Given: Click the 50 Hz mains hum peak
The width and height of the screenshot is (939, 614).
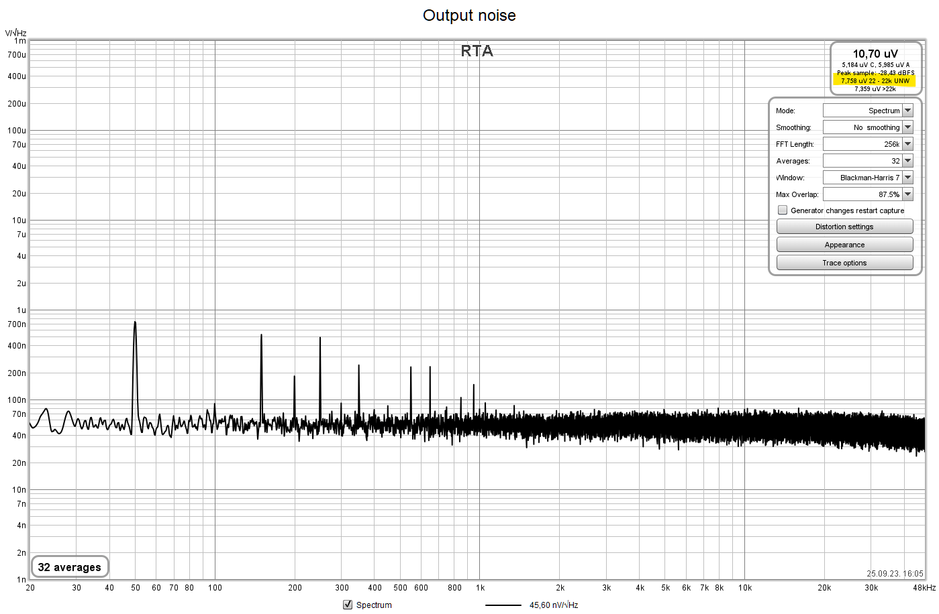Looking at the screenshot, I should click(135, 322).
